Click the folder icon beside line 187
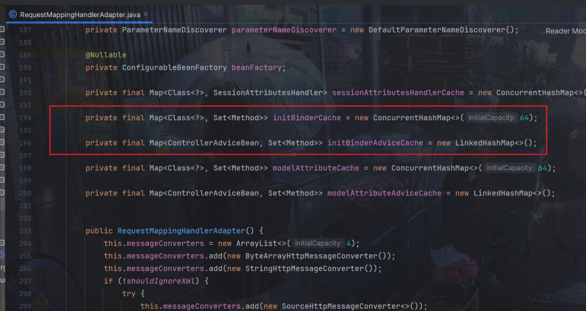This screenshot has height=311, width=586. 2,30
